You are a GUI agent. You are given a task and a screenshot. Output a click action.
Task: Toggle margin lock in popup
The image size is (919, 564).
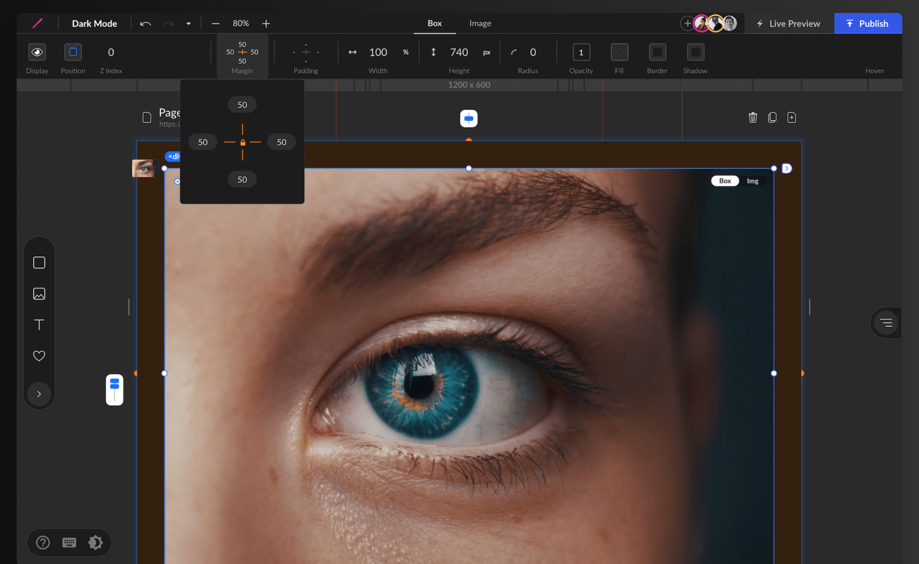pyautogui.click(x=242, y=142)
